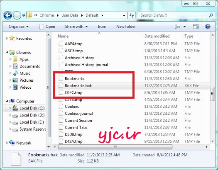Screen dimensions: 218x170
Task: Click the Back navigation arrow button
Action: pos(8,15)
